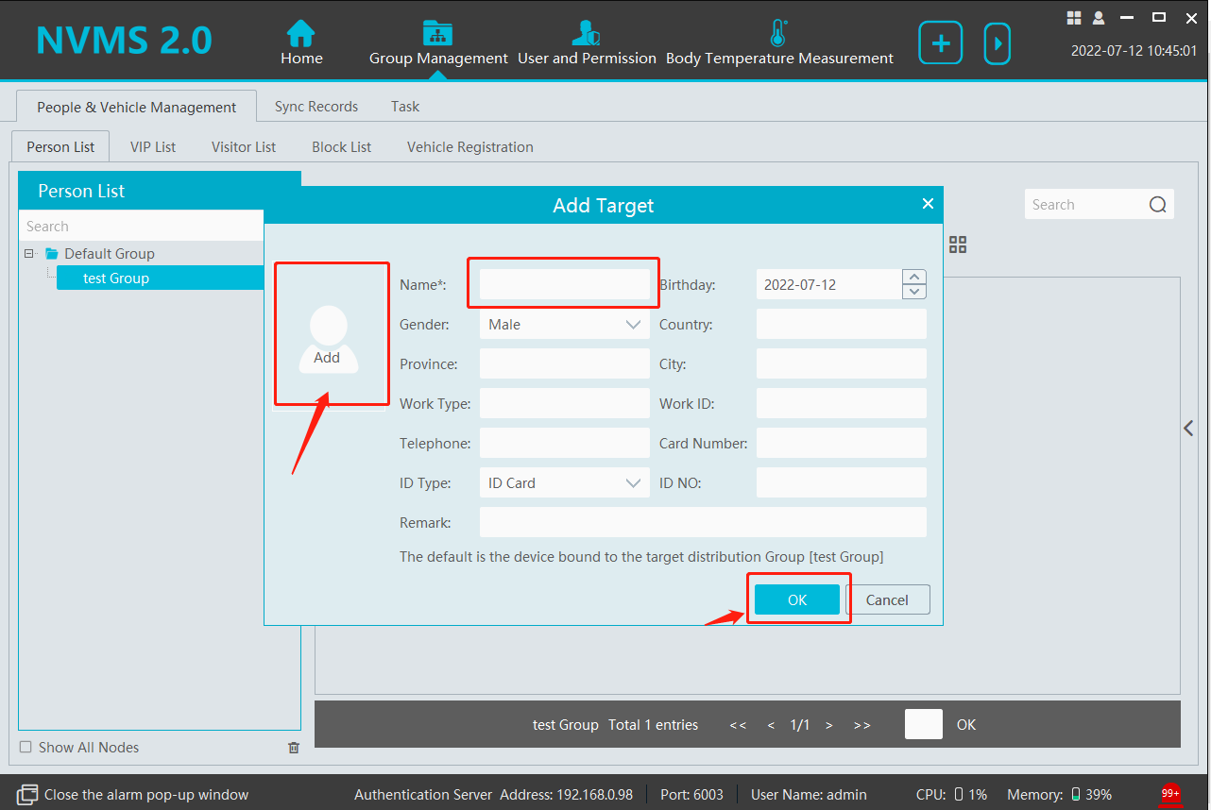This screenshot has height=810, width=1211.
Task: Click pagination OK jump button
Action: [966, 725]
